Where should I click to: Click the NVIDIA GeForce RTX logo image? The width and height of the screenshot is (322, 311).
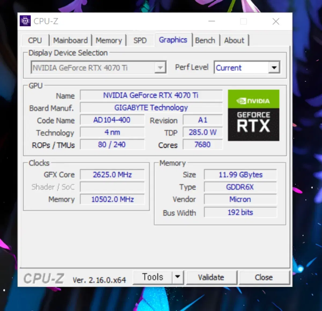[x=254, y=115]
